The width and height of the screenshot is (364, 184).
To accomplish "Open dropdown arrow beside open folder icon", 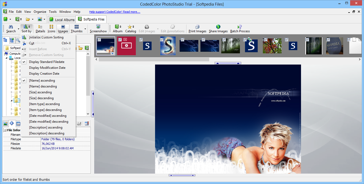I will point(33,19).
